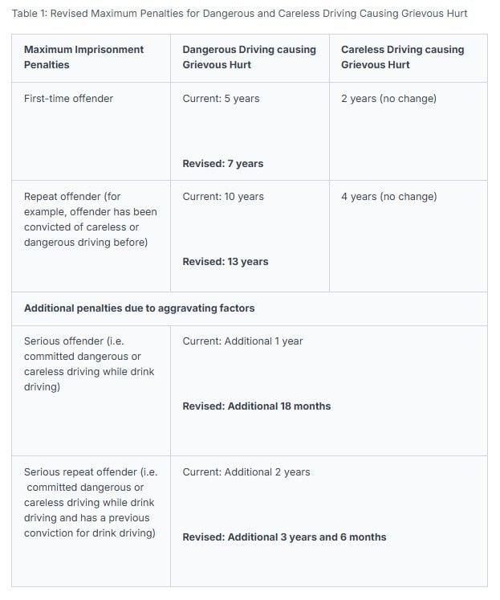
Task: Select the 'First-time offender' row label
Action: 68,99
